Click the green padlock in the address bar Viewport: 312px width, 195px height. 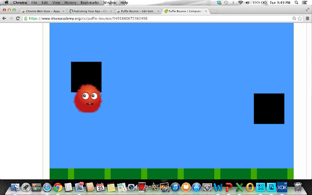pyautogui.click(x=26, y=19)
